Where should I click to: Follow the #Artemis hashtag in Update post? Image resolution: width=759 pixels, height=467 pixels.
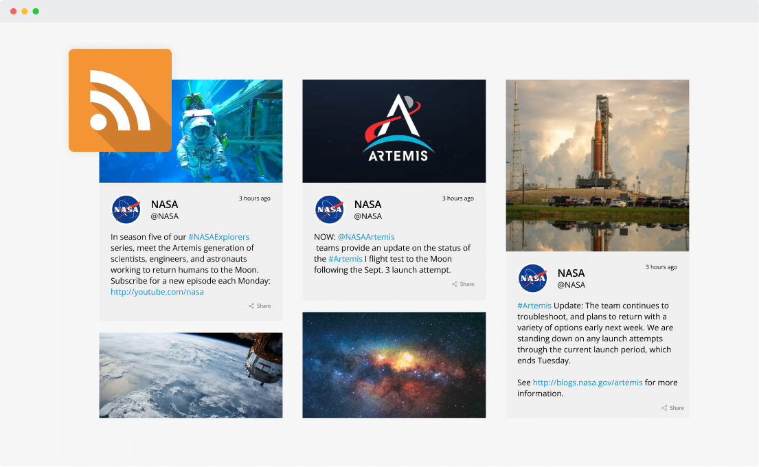tap(534, 306)
